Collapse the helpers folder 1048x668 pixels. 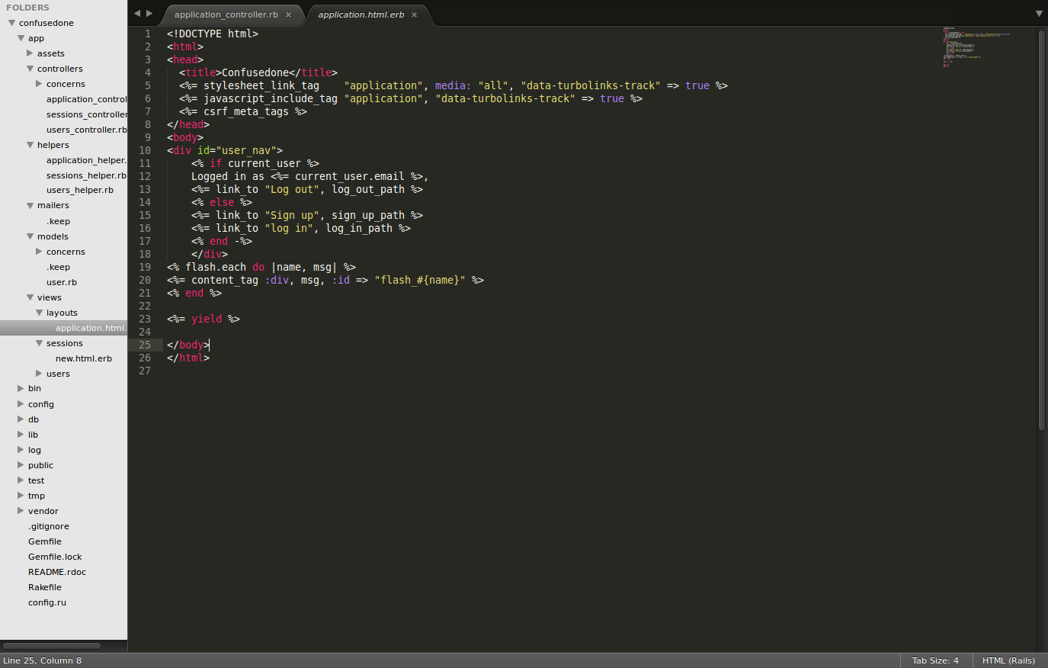[x=30, y=145]
